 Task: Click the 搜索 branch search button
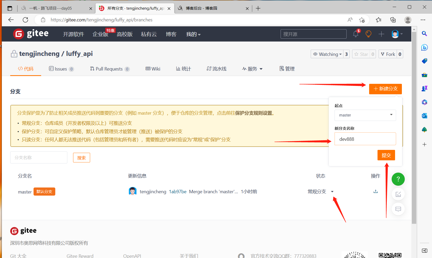point(81,158)
